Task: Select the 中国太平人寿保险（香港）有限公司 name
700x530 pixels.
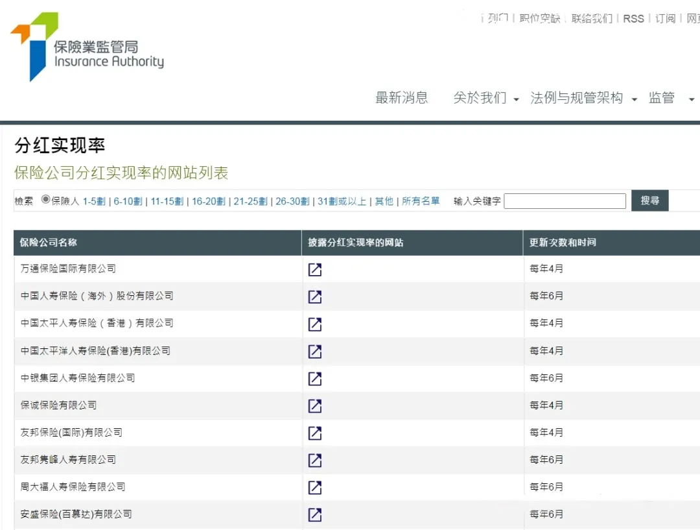Action: [97, 323]
